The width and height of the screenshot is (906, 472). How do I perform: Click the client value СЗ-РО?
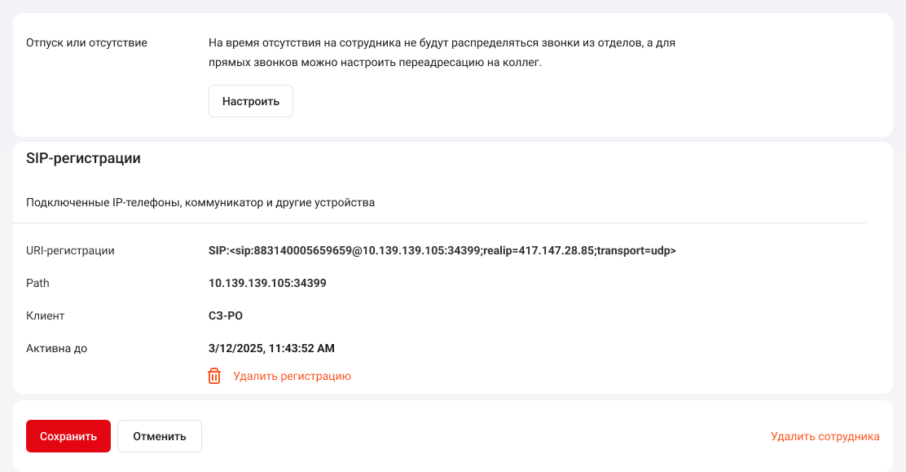[x=226, y=315]
